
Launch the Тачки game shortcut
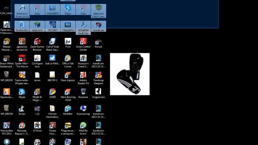click(52, 128)
